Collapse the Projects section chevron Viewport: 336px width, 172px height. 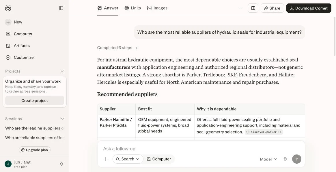62,71
